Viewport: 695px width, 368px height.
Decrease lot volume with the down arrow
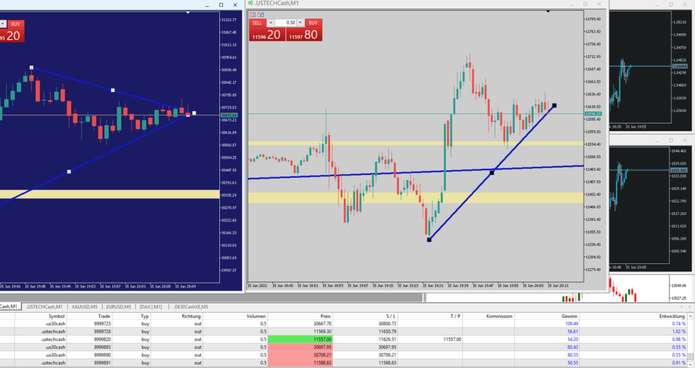[271, 23]
